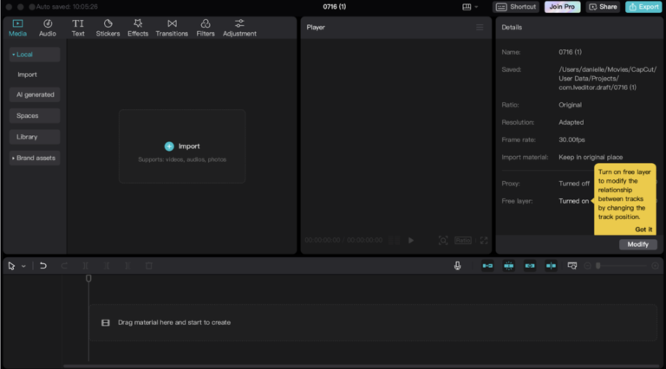This screenshot has width=666, height=369.
Task: Select AI generated in sidebar
Action: (35, 94)
